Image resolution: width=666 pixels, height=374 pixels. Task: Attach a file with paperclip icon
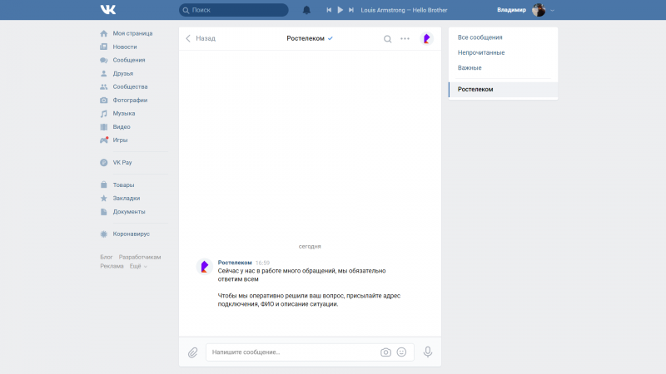192,352
